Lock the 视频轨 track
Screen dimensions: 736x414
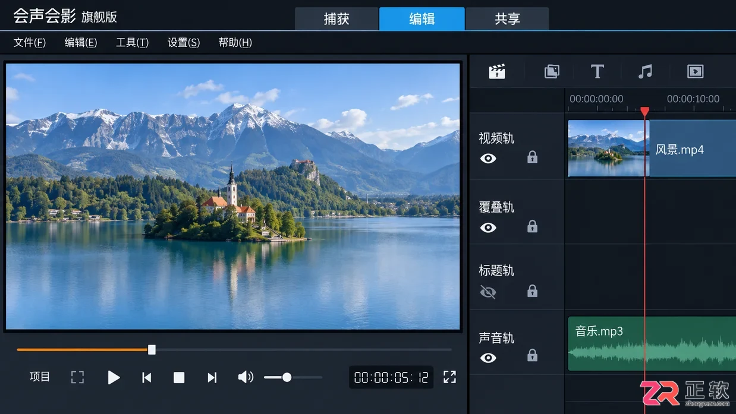point(532,157)
